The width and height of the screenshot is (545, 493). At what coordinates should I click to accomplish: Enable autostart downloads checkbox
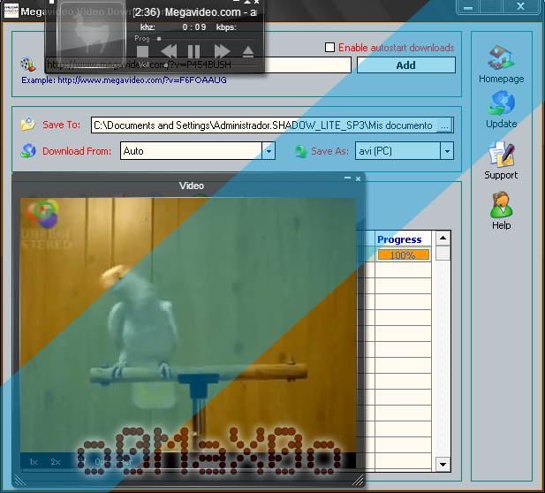(329, 48)
